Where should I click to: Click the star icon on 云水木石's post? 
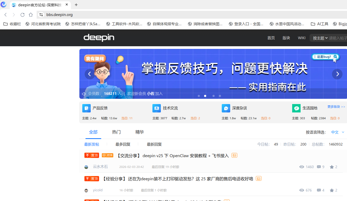332,167
